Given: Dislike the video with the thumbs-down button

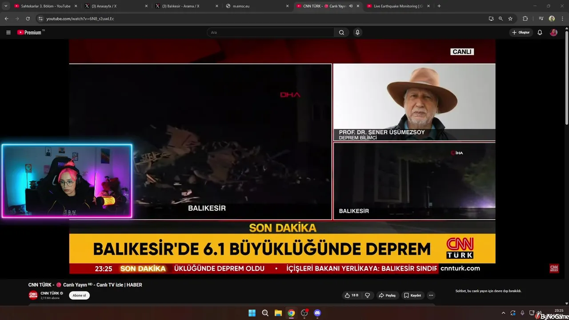Looking at the screenshot, I should coord(367,295).
